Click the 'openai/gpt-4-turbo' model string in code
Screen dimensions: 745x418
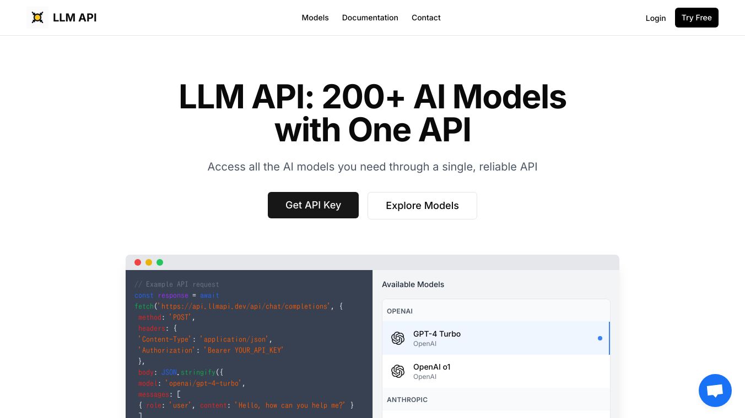(205, 383)
